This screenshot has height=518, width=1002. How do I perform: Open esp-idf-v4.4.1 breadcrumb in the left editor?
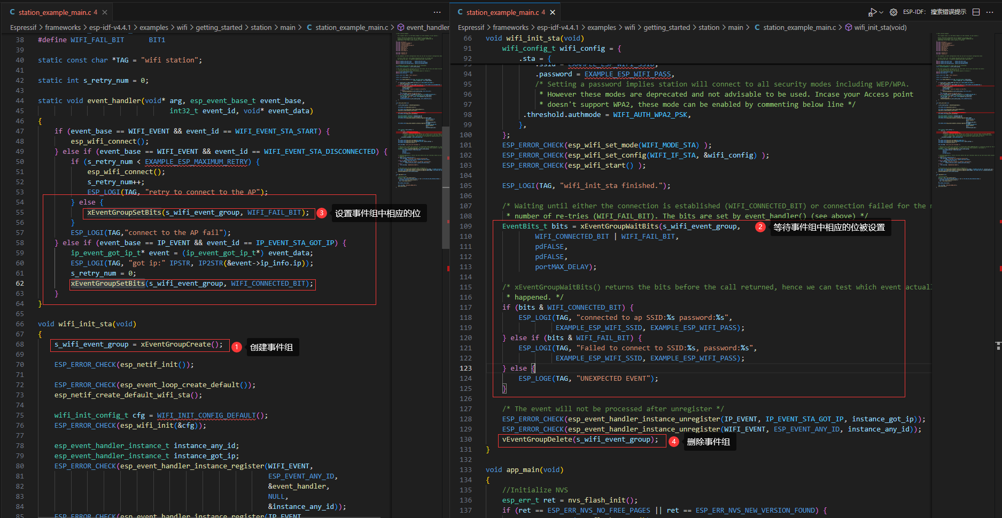(110, 28)
